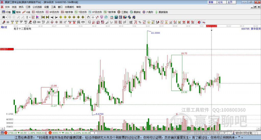The width and height of the screenshot is (261, 140).
Task: Click the 主页 homepage button
Action: pos(231,2)
